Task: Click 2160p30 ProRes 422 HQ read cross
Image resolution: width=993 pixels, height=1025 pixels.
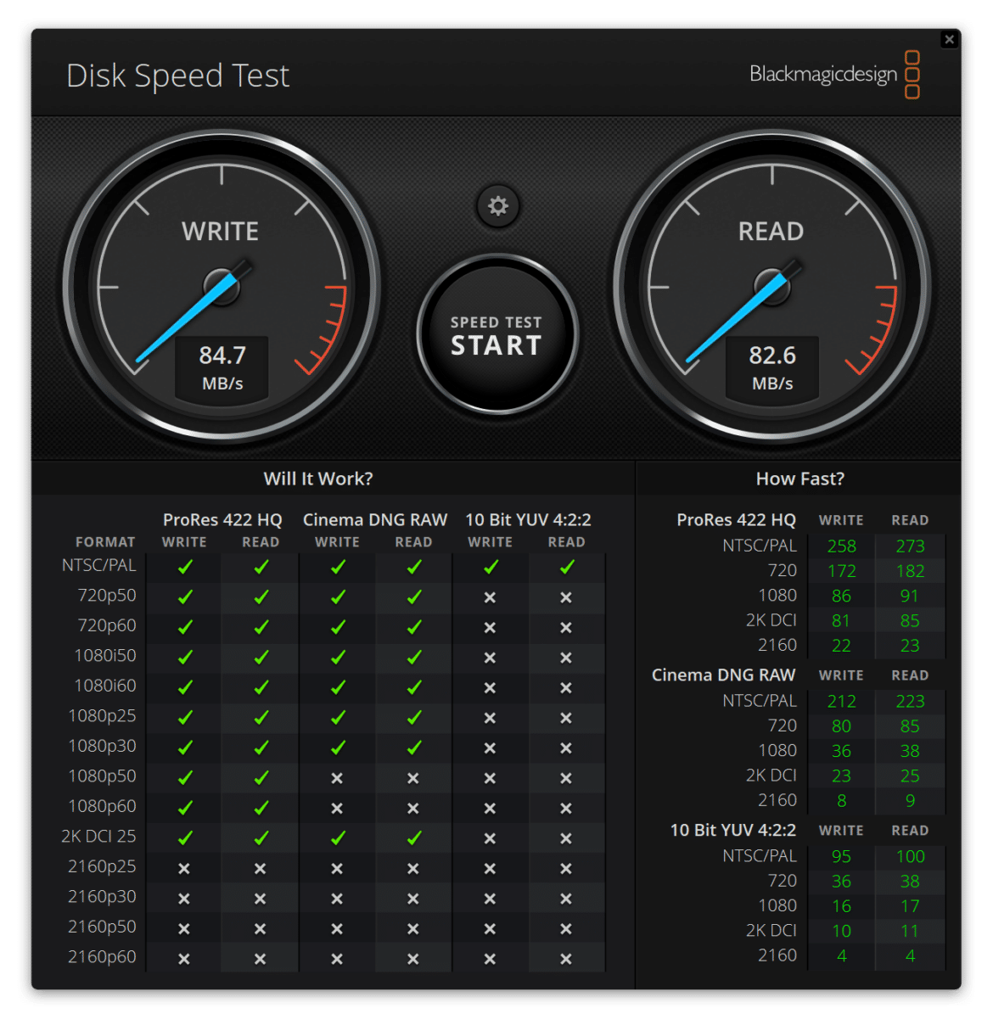Action: pos(261,899)
